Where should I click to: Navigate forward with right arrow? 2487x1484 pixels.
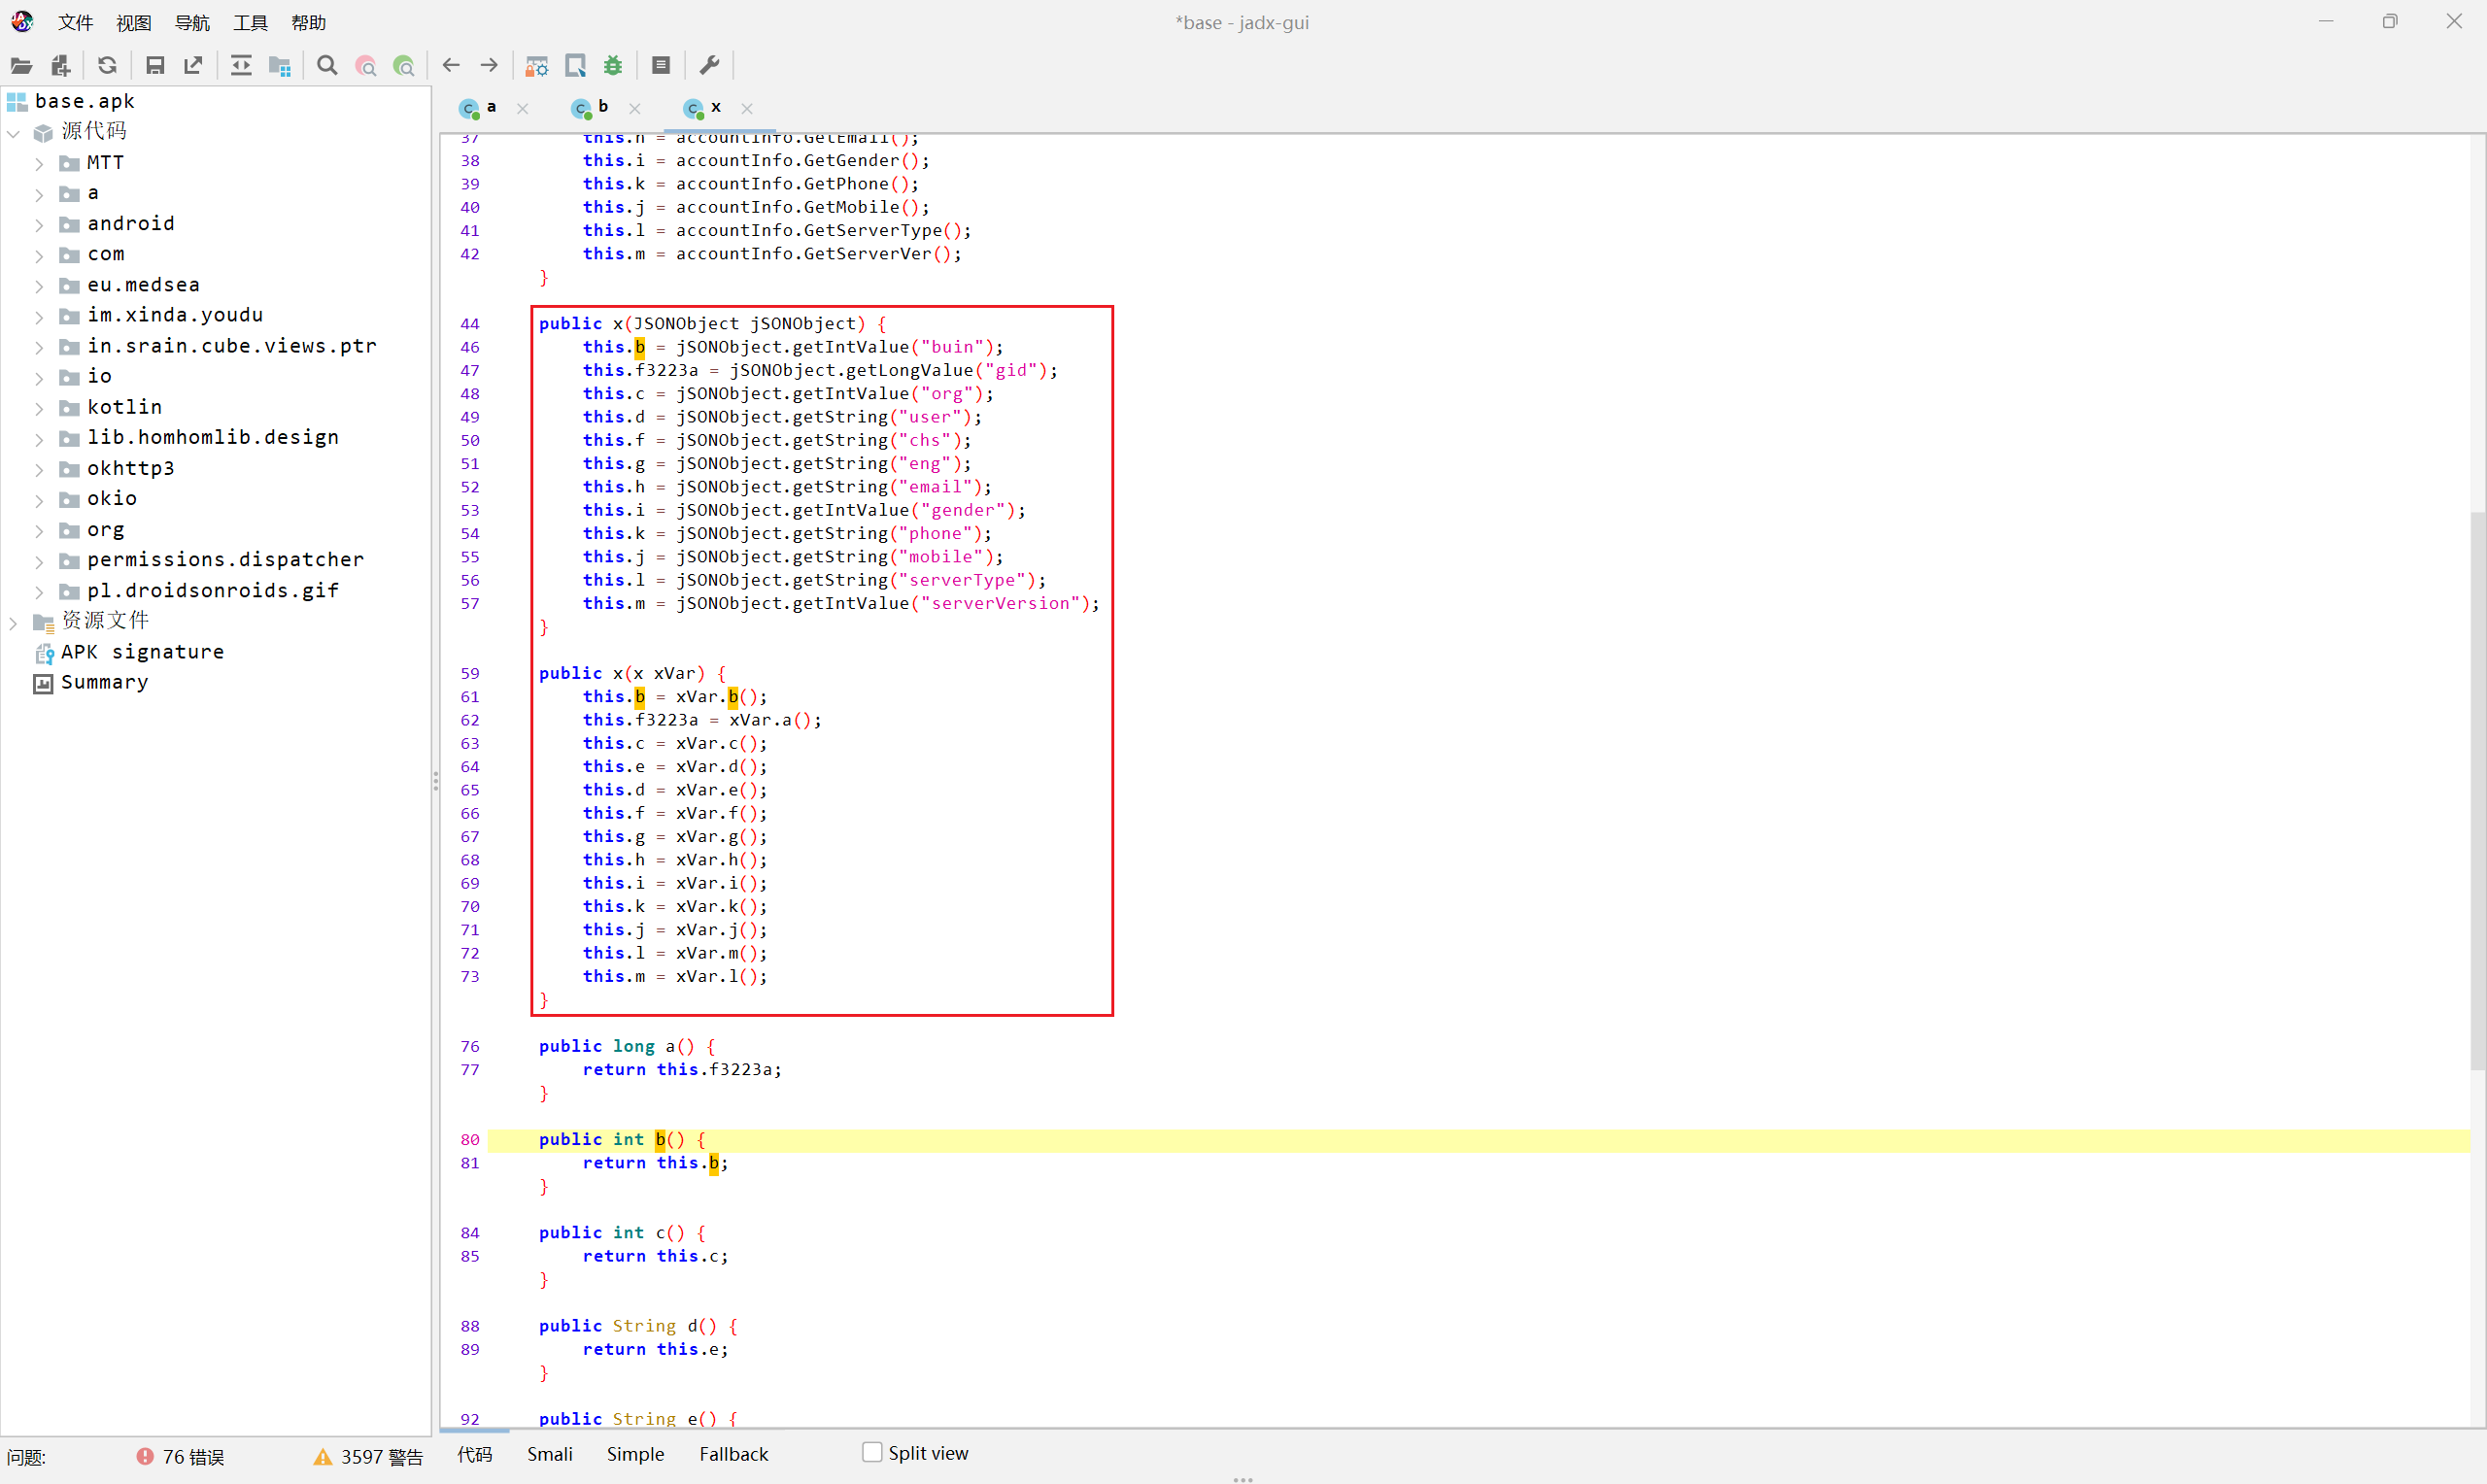pos(489,66)
